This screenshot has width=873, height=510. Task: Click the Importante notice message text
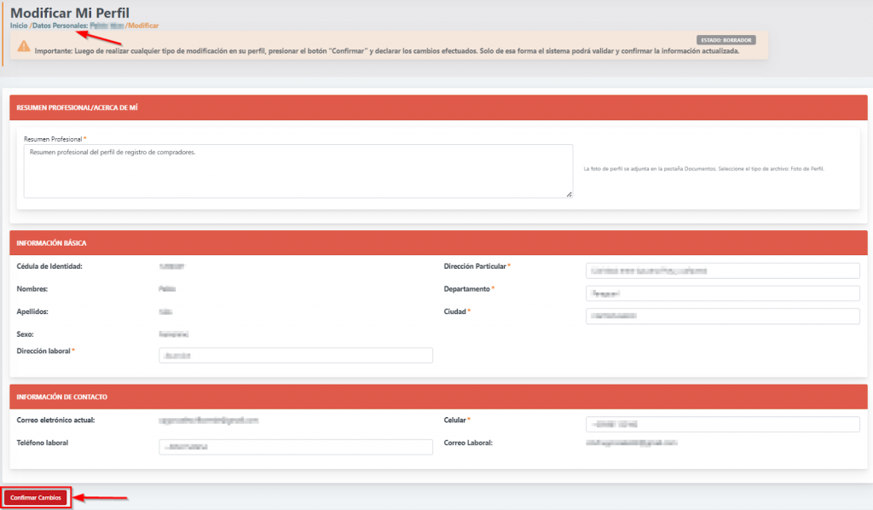point(387,50)
